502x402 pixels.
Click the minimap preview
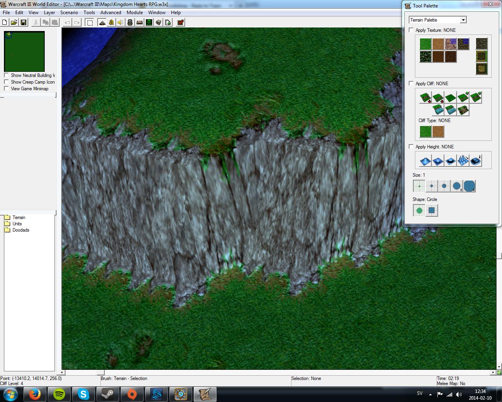[x=24, y=51]
